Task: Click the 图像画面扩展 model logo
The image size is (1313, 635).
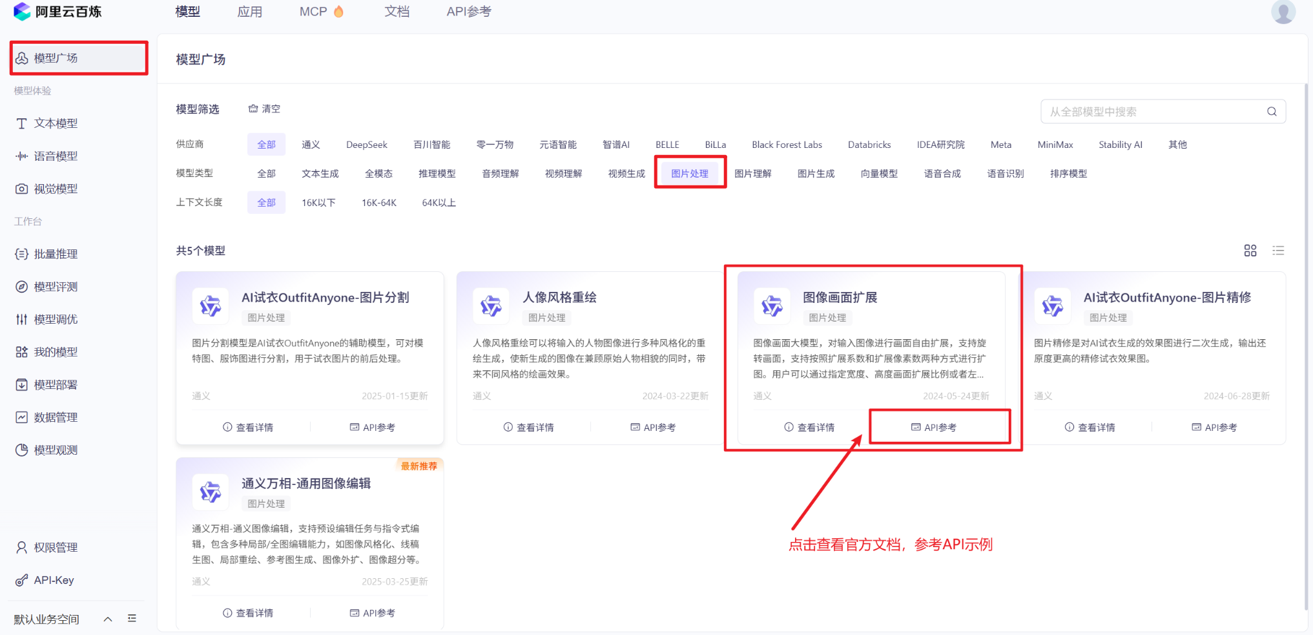Action: [772, 306]
